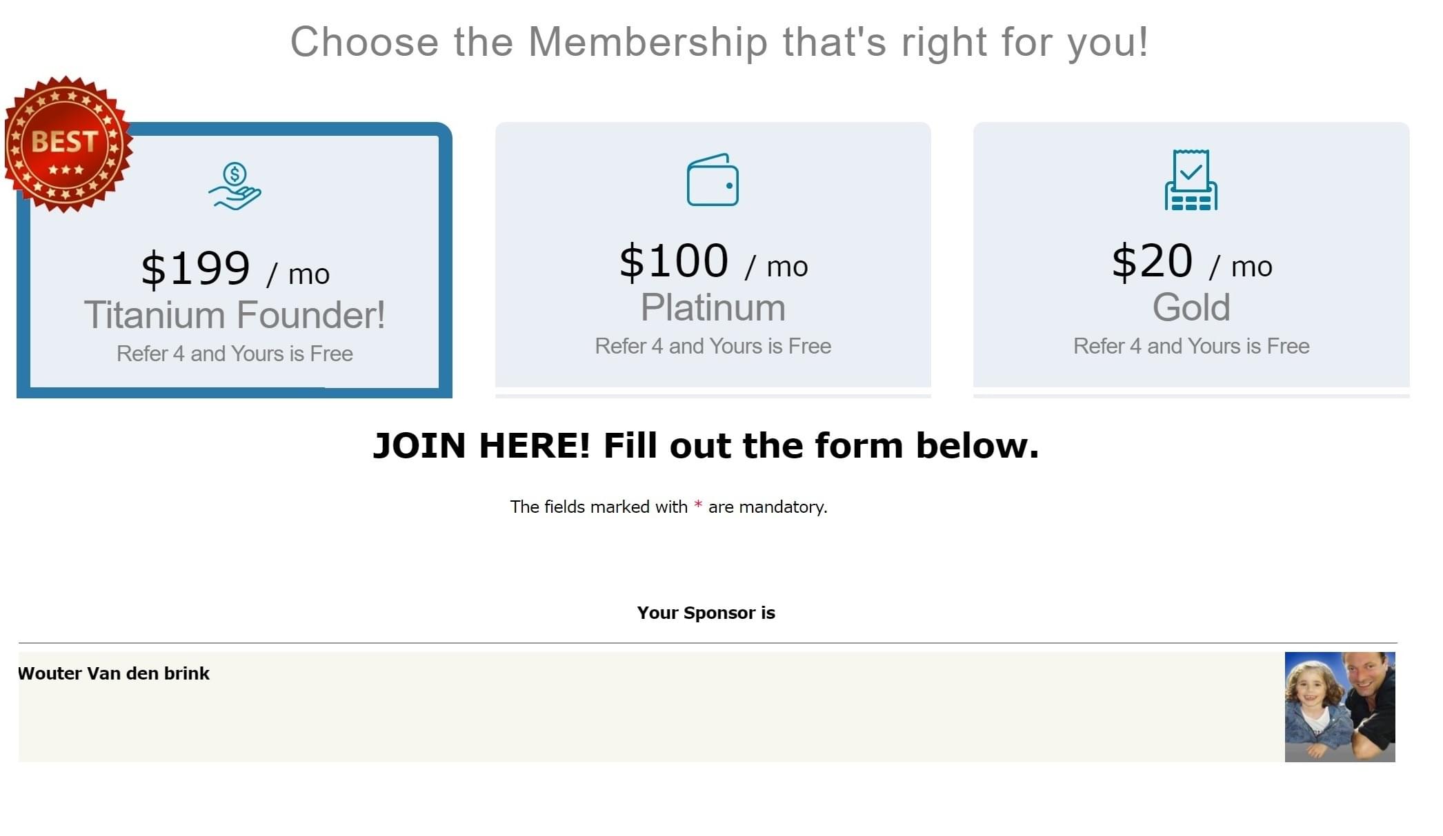Click Gold's Refer 4 and Yours is Free

[1191, 346]
